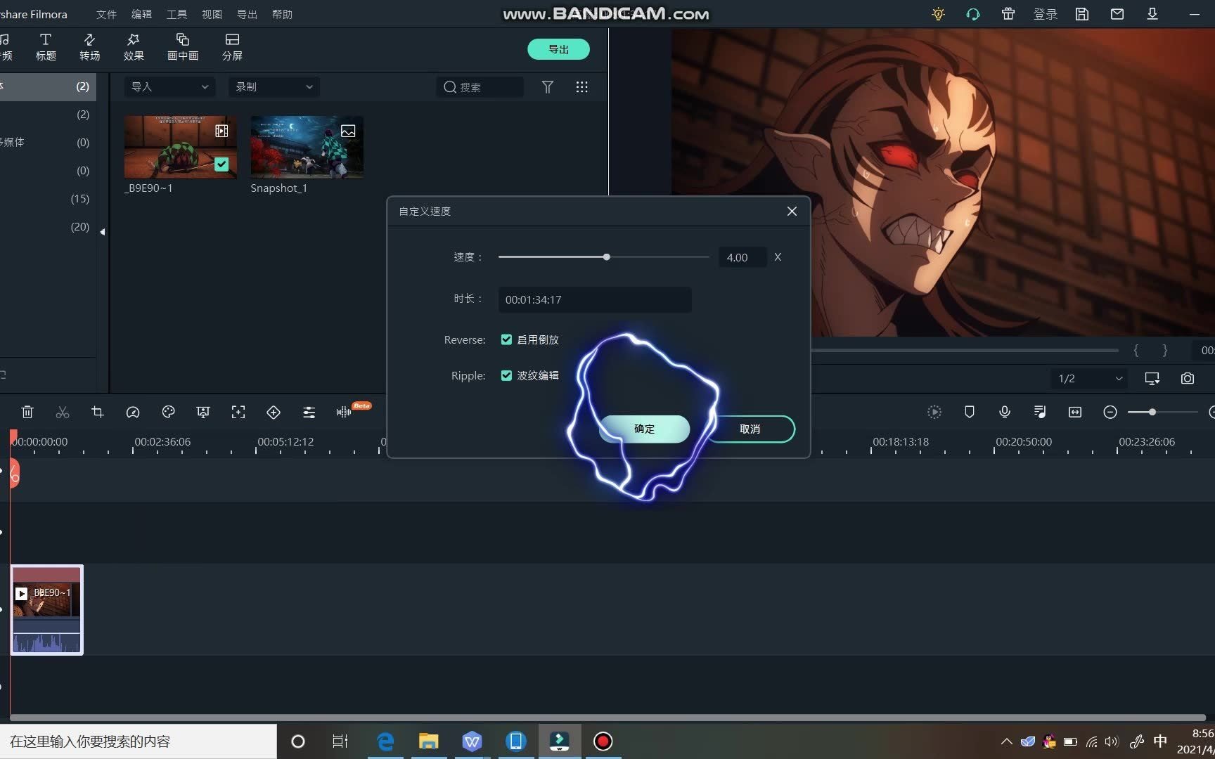Expand the 录制 record dropdown

tap(274, 86)
